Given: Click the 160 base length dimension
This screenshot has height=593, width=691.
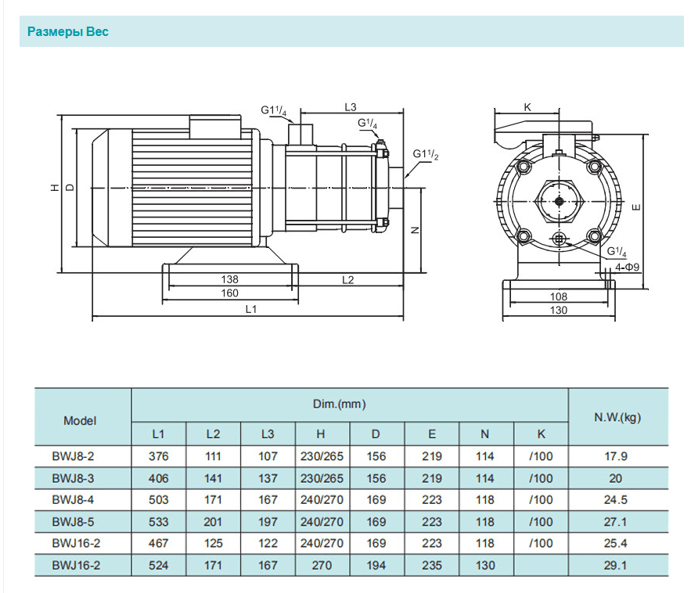Looking at the screenshot, I should (x=229, y=293).
